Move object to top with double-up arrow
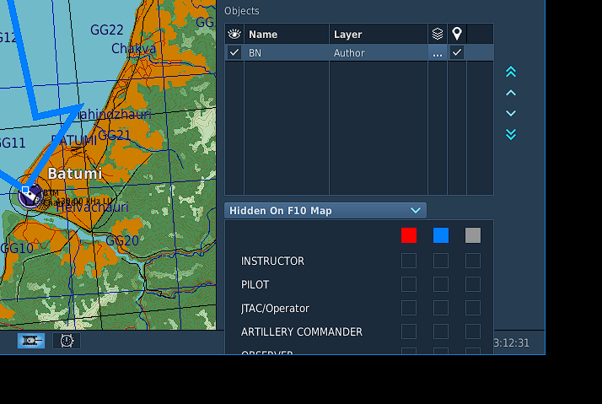The height and width of the screenshot is (404, 602). [x=511, y=72]
